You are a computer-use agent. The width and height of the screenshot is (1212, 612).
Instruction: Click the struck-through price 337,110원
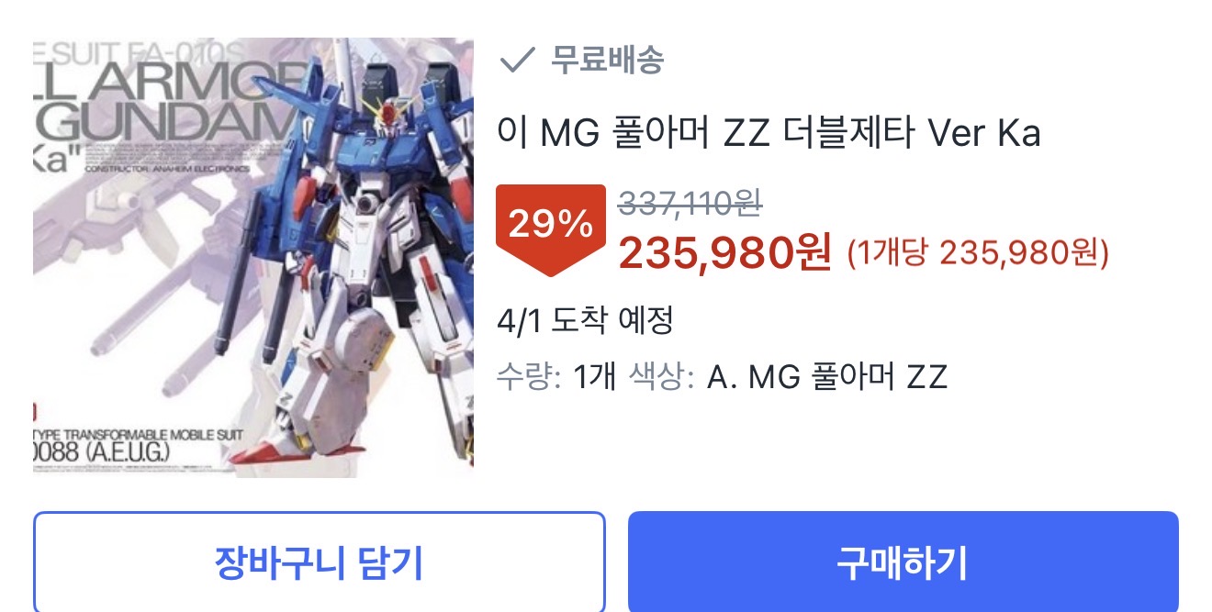(x=690, y=203)
